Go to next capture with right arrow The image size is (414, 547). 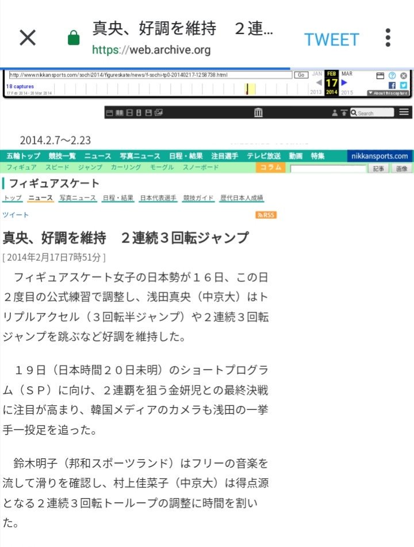(x=344, y=82)
